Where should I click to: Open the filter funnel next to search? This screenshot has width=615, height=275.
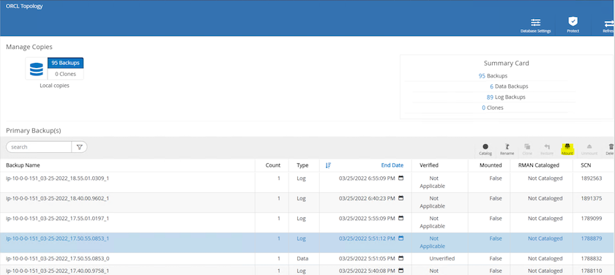[x=79, y=147]
